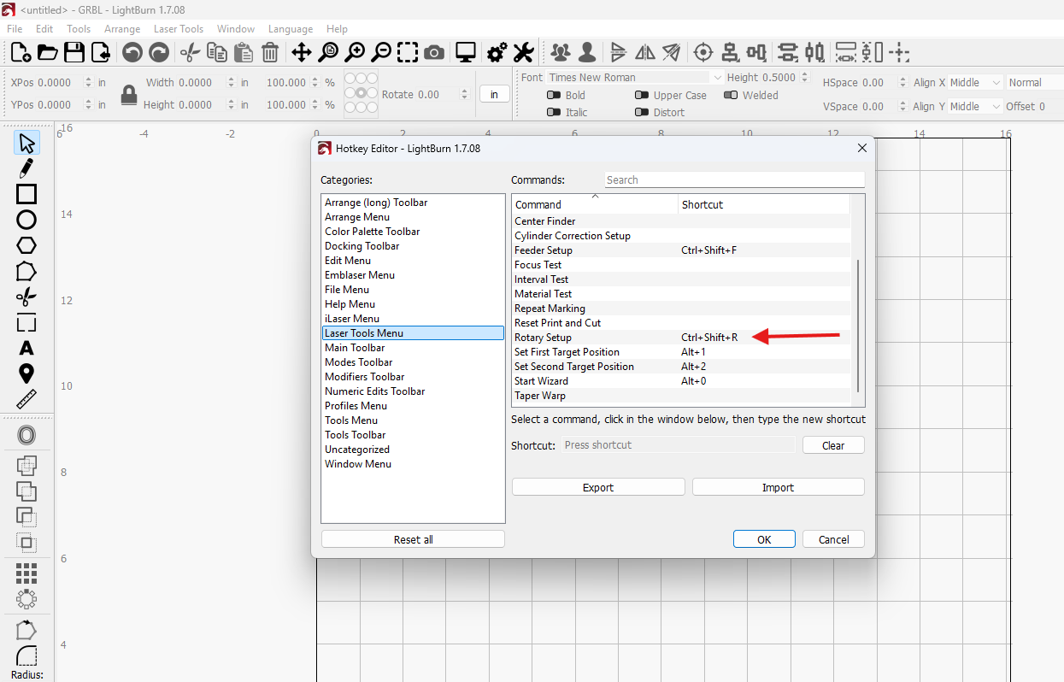Open the Offset Shapes tool
This screenshot has width=1064, height=682.
(26, 434)
